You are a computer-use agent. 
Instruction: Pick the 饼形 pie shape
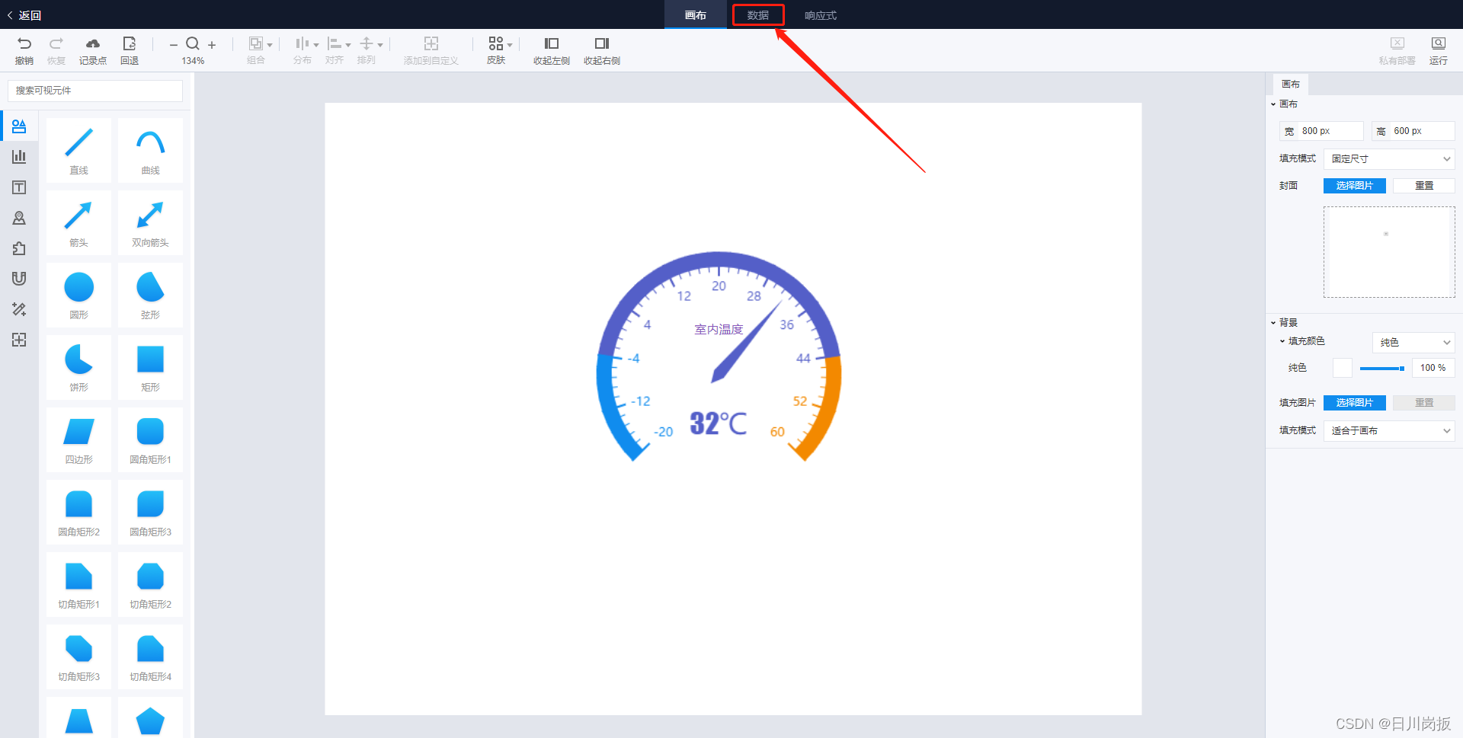point(78,367)
